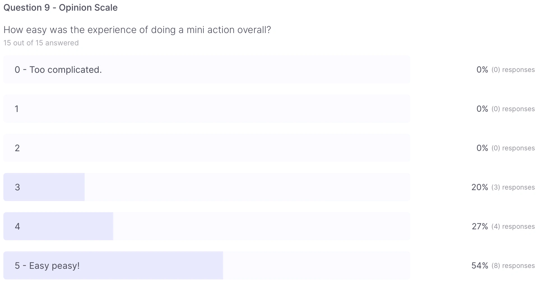
Task: Click the 0% responses count for "Too complicated"
Action: (x=505, y=70)
